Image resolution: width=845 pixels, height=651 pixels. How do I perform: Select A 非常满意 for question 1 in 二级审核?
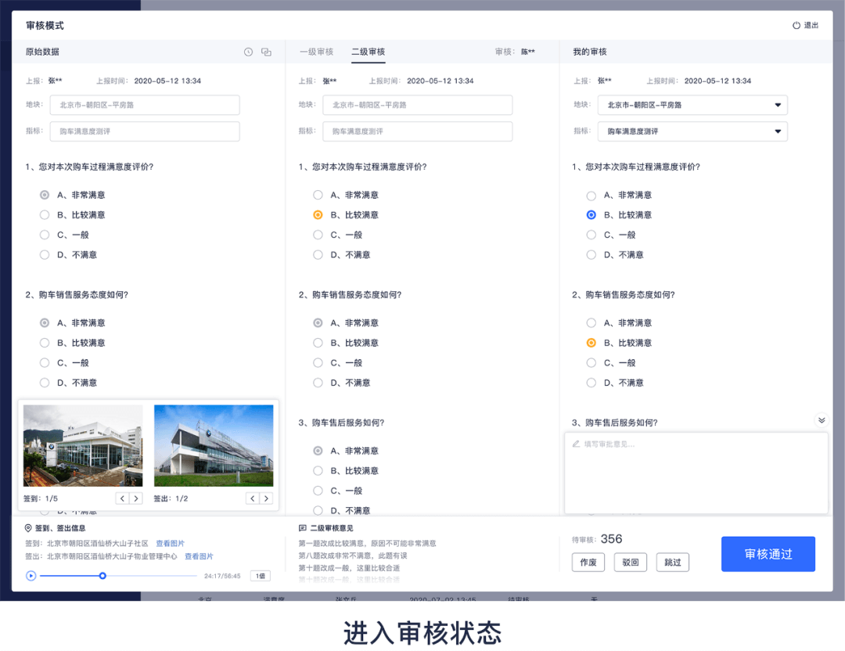click(318, 195)
